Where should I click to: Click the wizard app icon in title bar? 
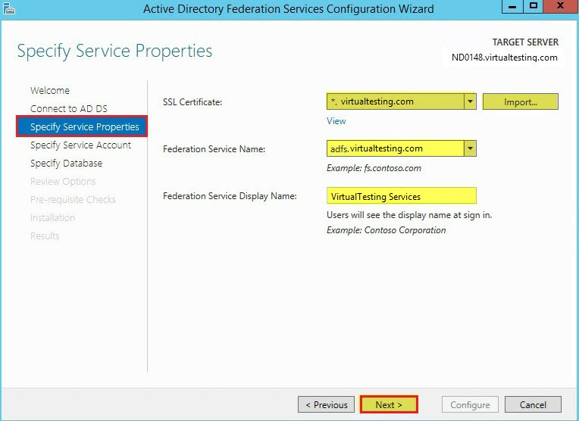[x=9, y=8]
